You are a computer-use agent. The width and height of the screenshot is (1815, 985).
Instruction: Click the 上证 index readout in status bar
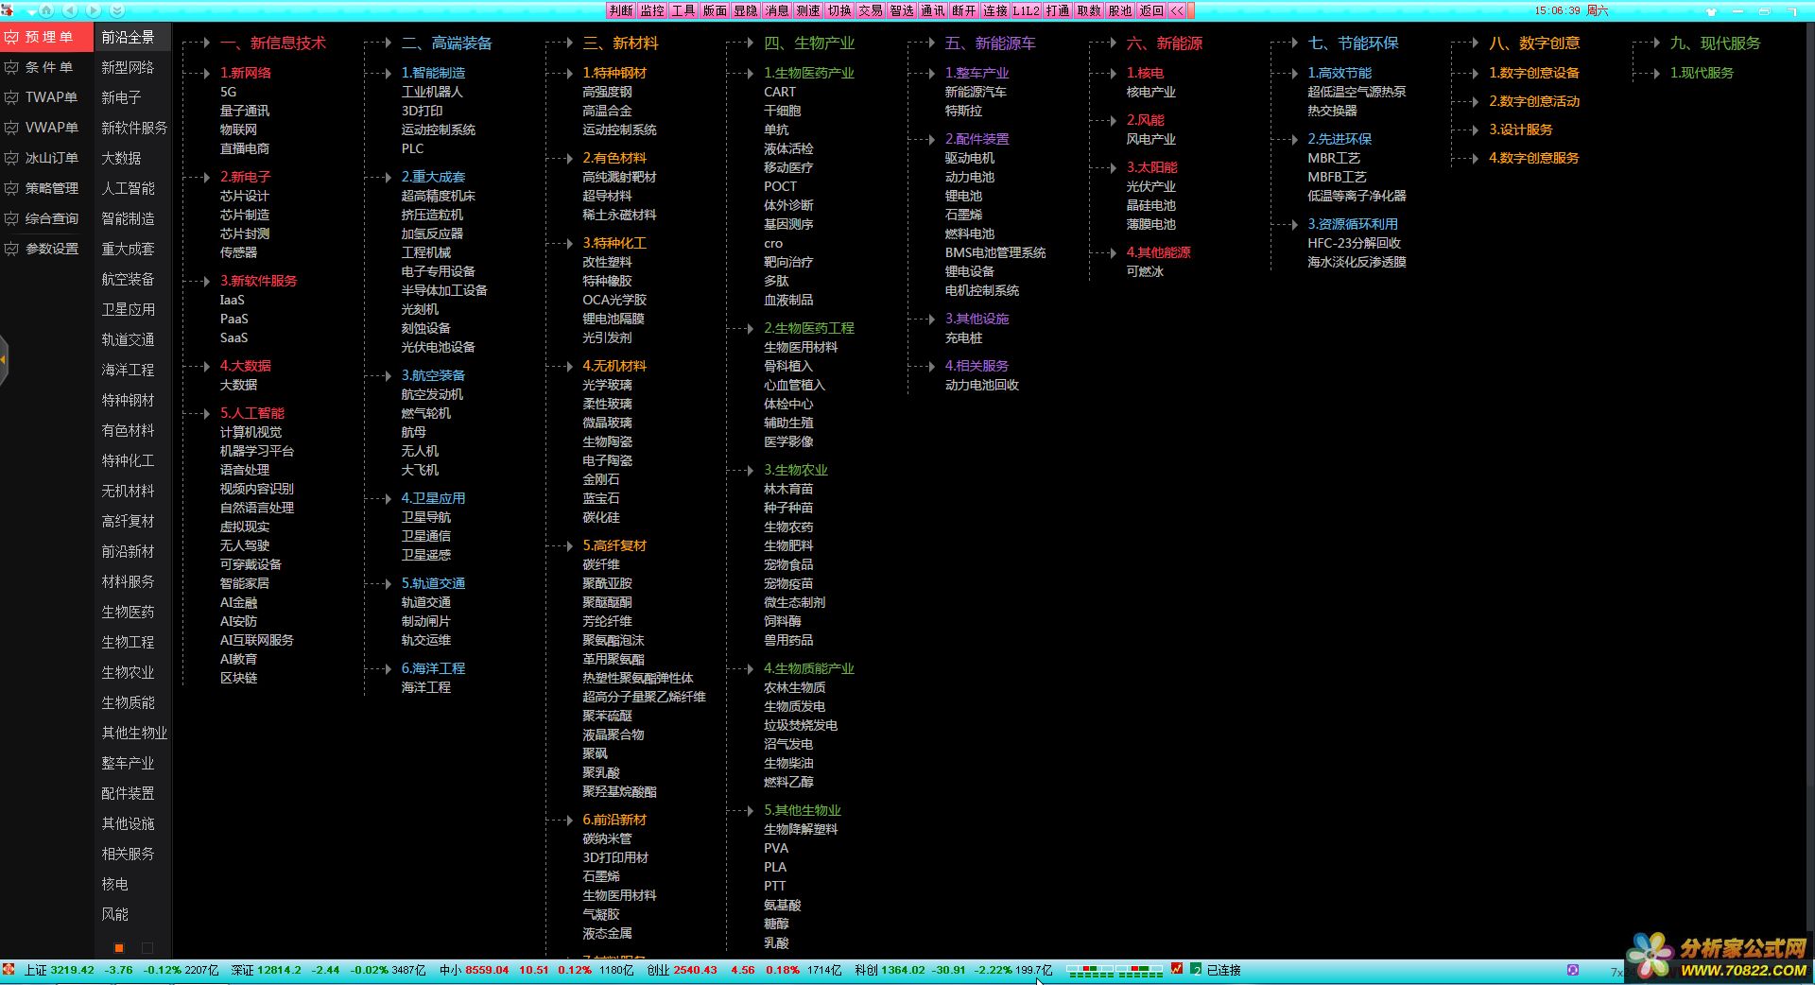[x=121, y=970]
